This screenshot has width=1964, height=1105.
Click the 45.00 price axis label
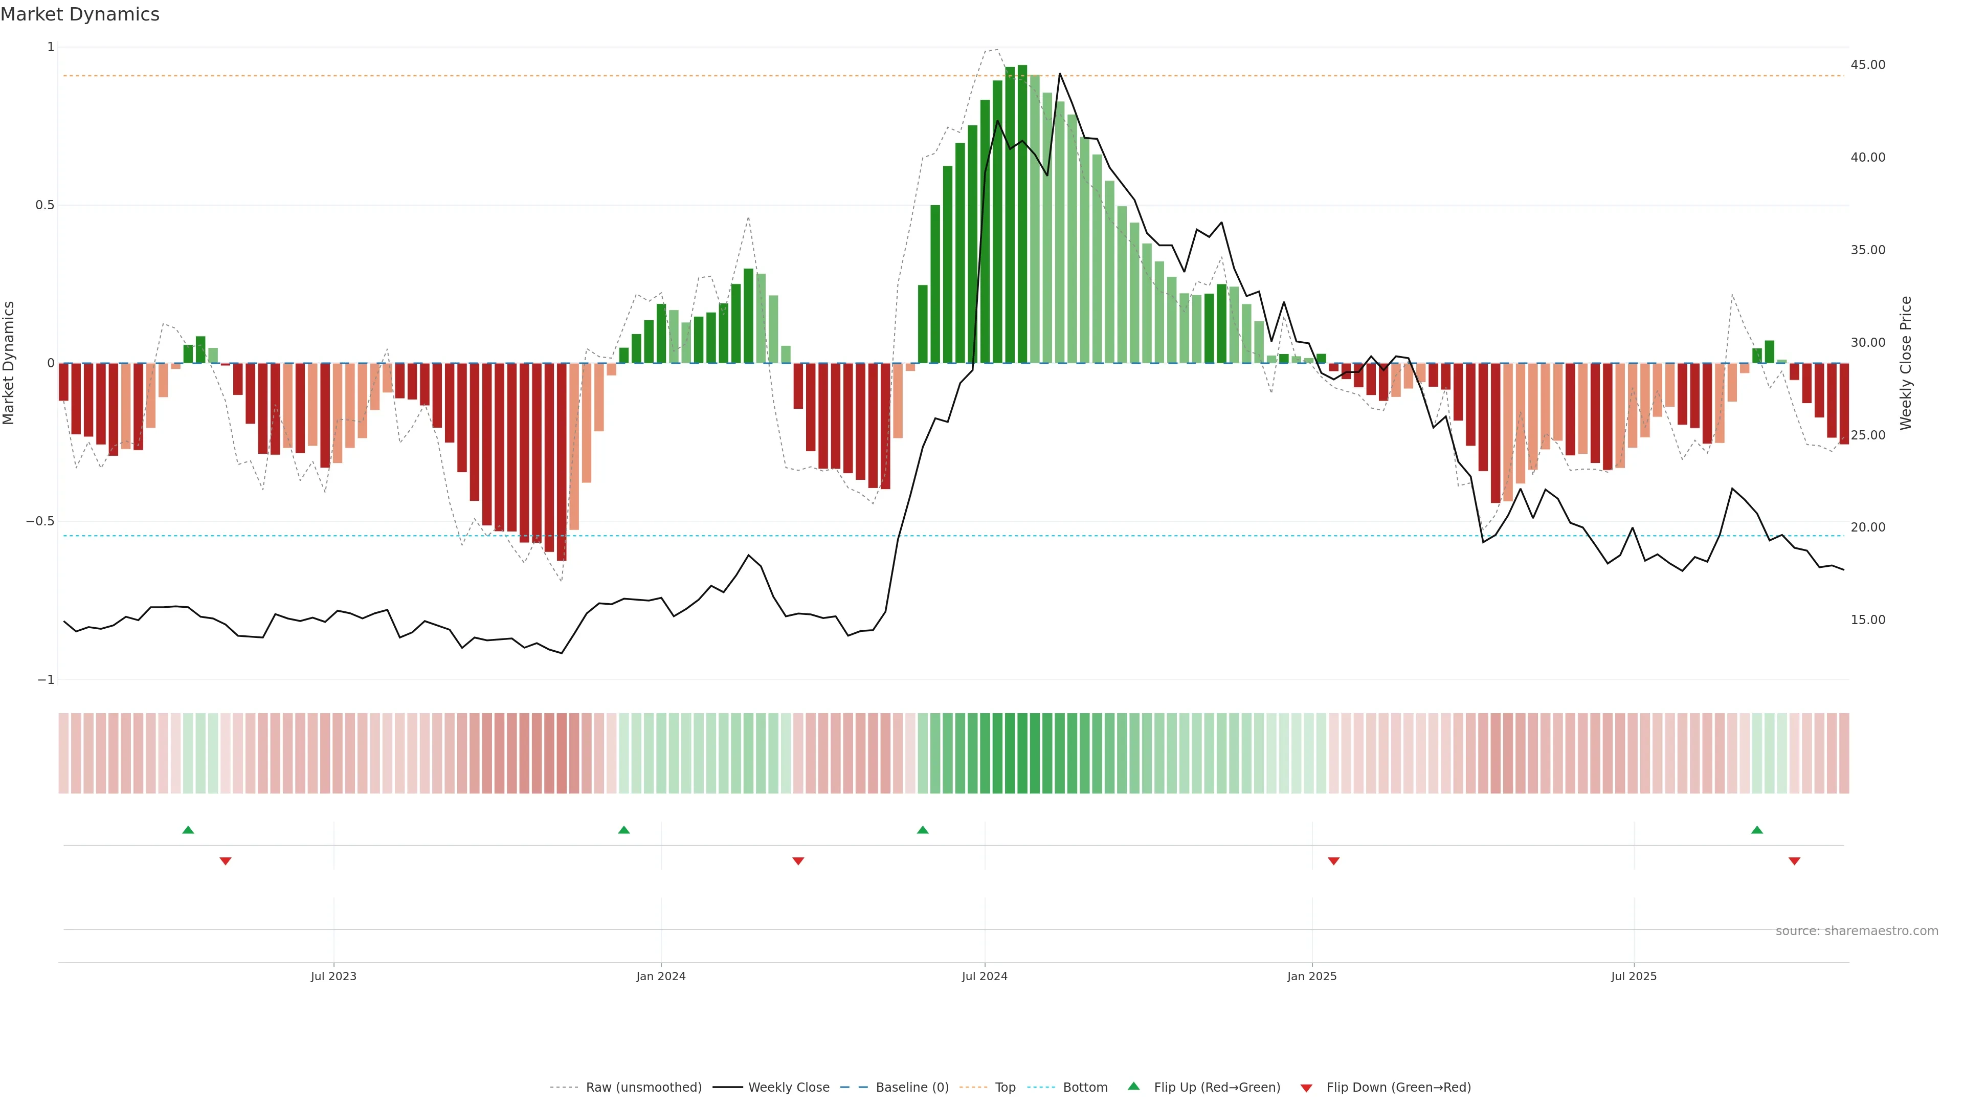point(1867,65)
